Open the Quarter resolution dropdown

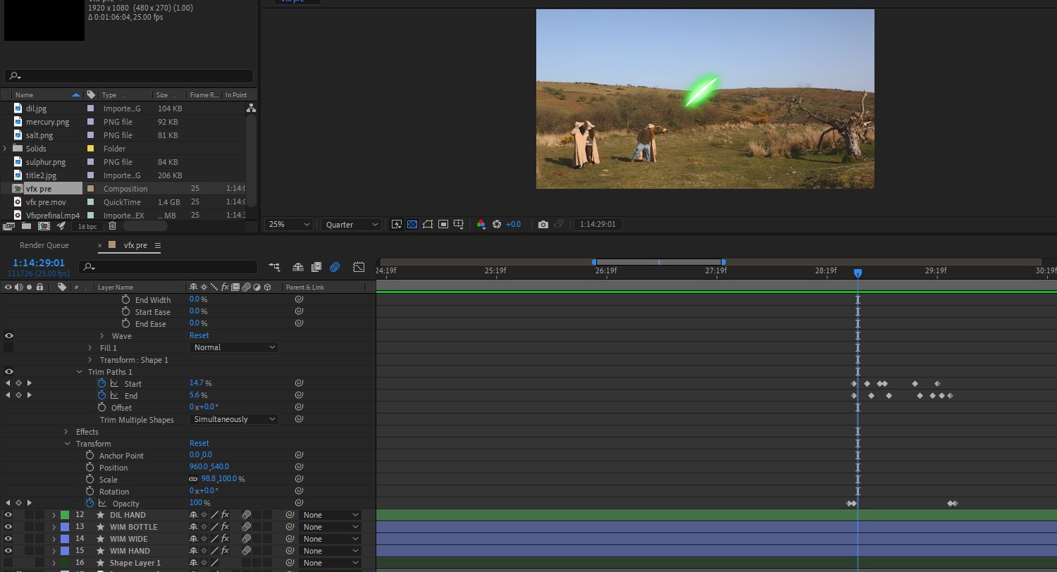(x=351, y=225)
